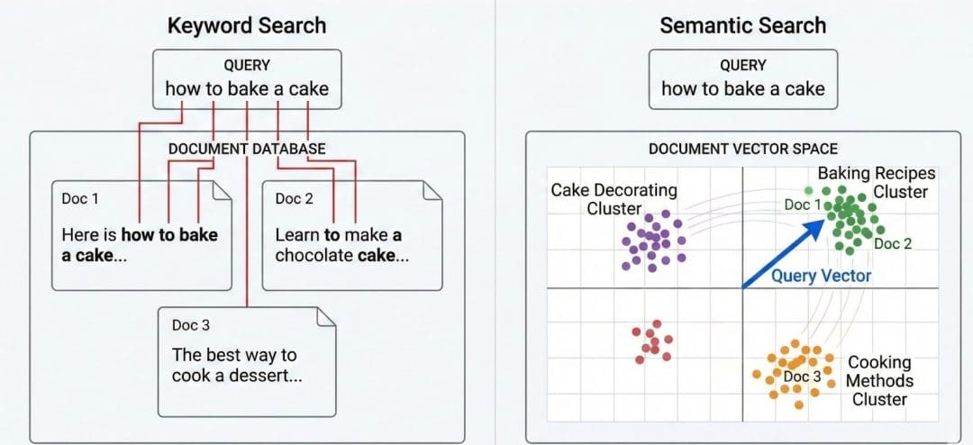Viewport: 973px width, 445px height.
Task: Click the DOCUMENT DATABASE label
Action: [x=247, y=148]
